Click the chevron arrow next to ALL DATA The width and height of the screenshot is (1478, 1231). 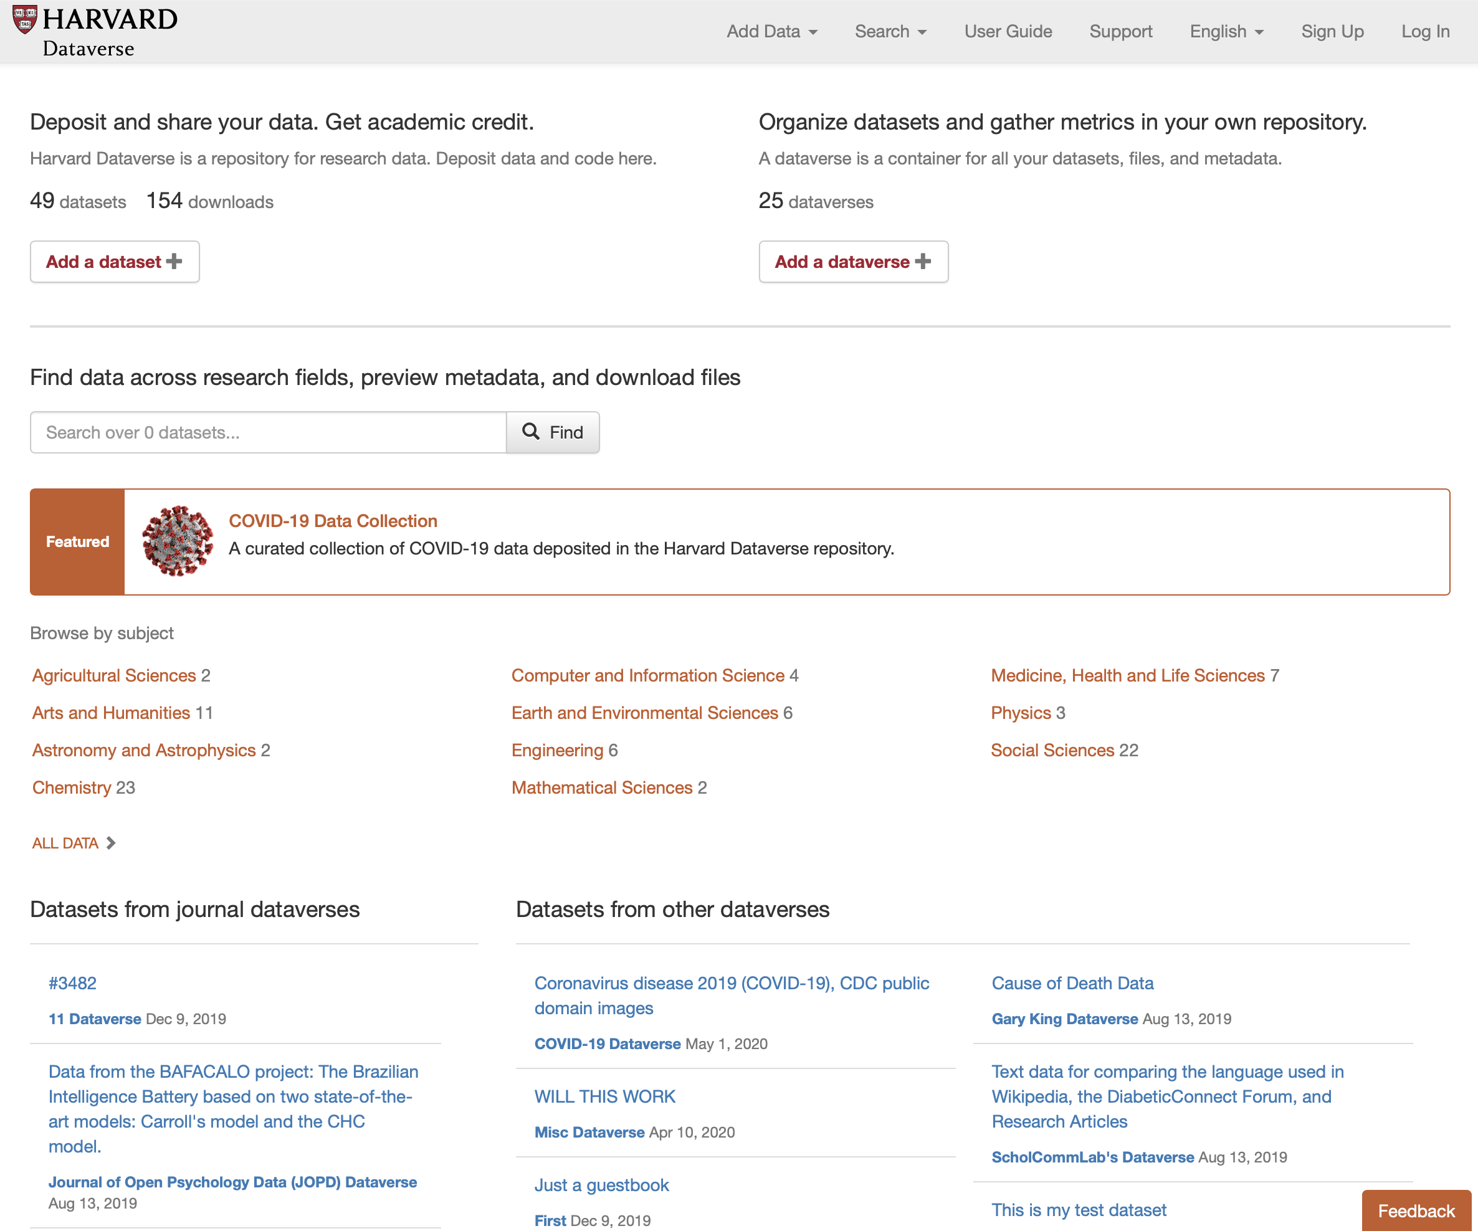tap(110, 842)
